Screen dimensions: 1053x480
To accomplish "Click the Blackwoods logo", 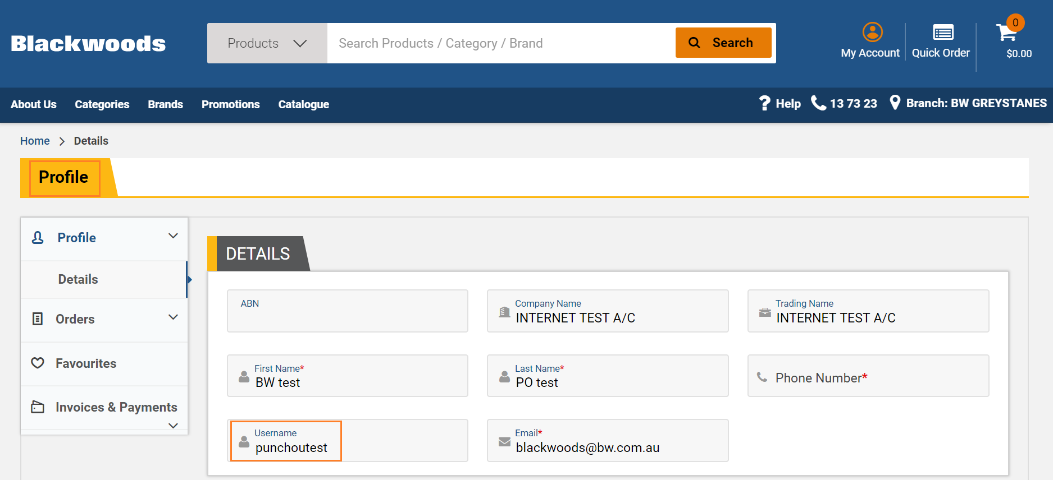I will click(x=88, y=44).
